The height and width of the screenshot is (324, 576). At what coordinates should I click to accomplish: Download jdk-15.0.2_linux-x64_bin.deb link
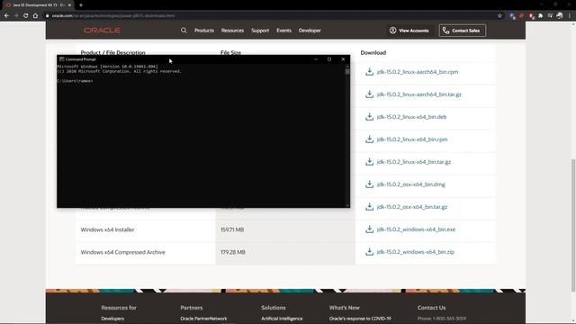pos(411,117)
